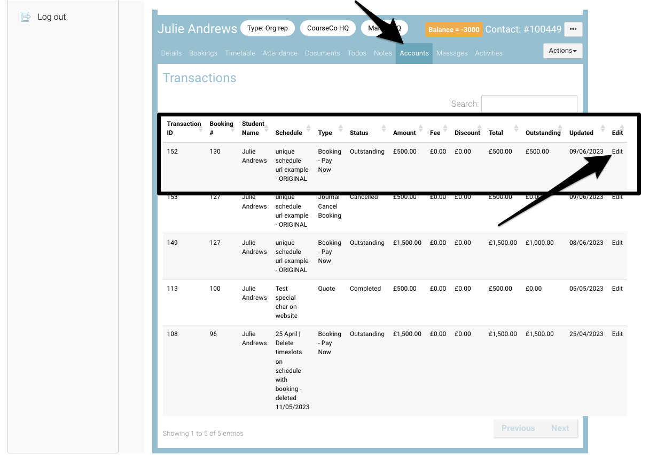
Task: Sort table by Transaction ID column
Action: click(184, 128)
